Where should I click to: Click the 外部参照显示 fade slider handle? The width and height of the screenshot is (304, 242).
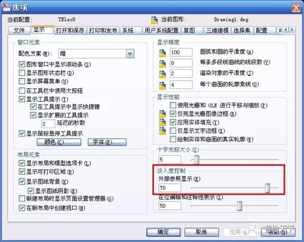pyautogui.click(x=267, y=188)
